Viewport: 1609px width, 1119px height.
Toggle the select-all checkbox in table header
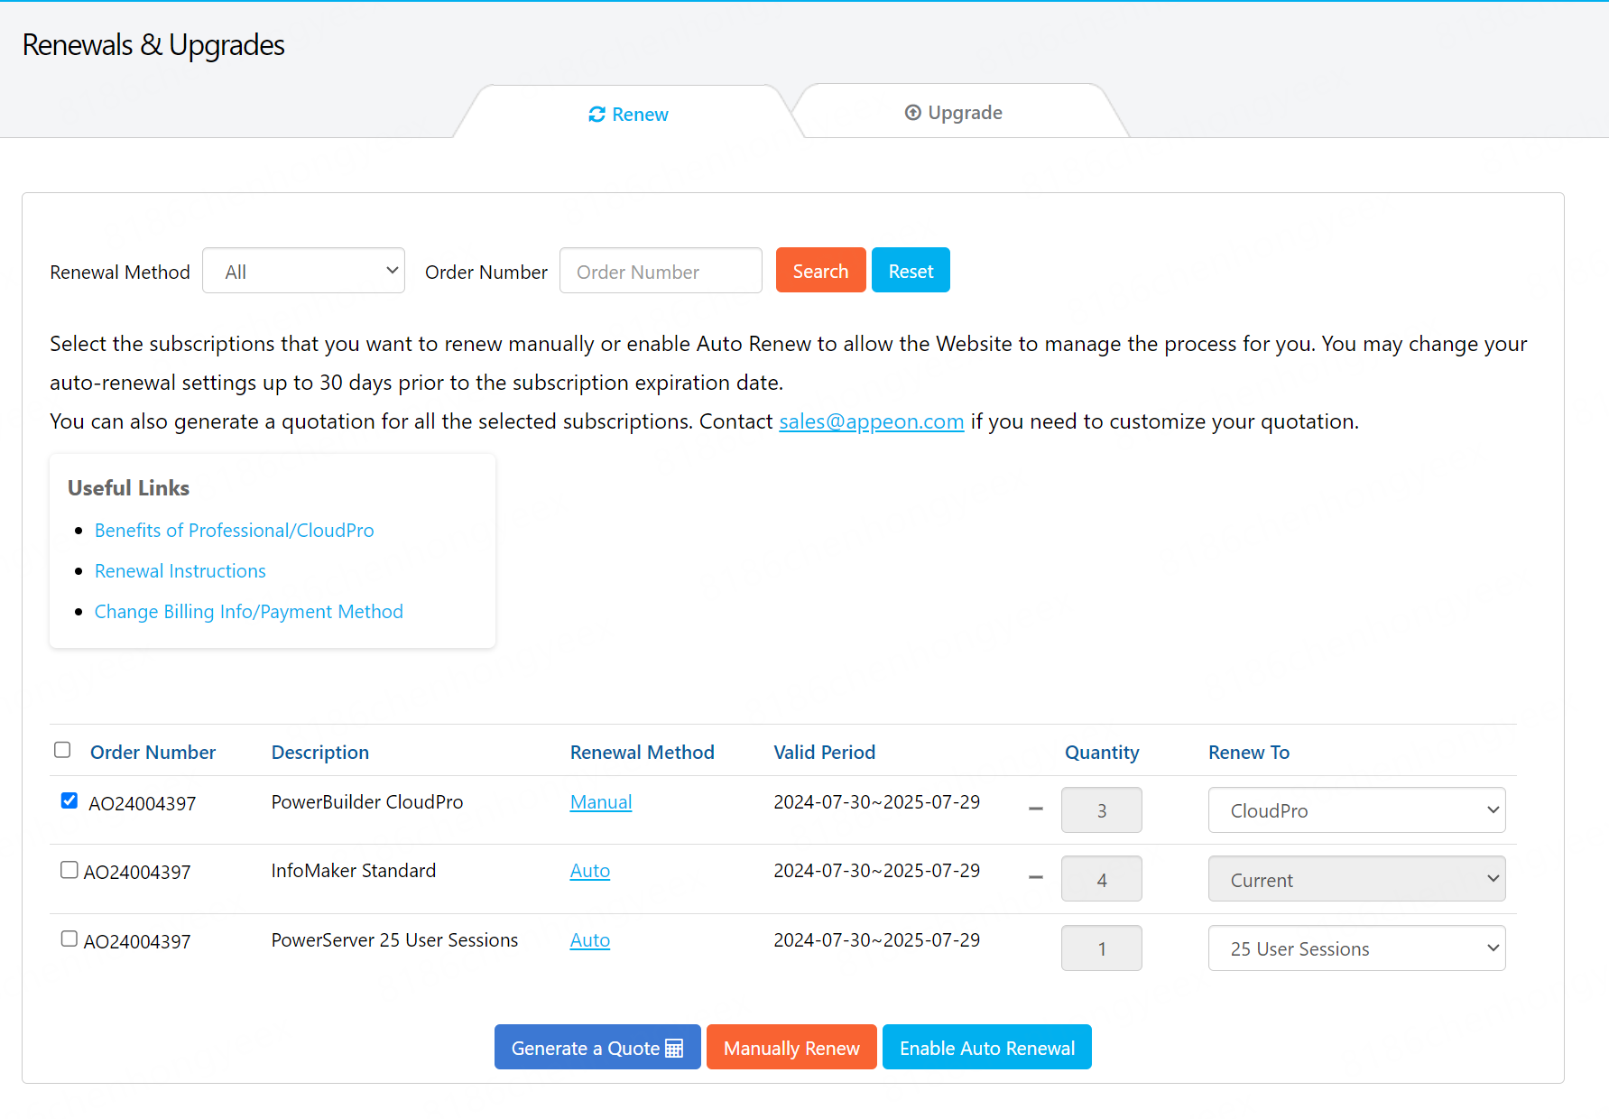[x=62, y=750]
